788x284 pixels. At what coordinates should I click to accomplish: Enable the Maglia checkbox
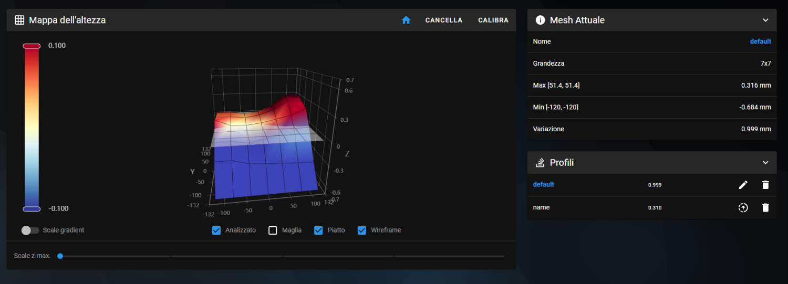pyautogui.click(x=273, y=230)
